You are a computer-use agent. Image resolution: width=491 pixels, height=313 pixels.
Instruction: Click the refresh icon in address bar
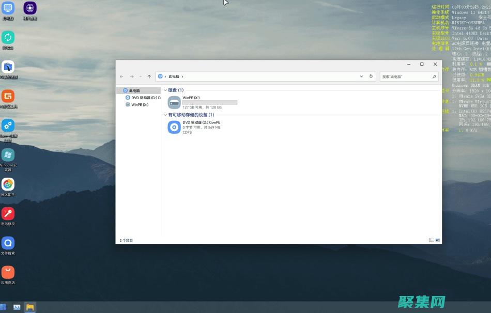tap(371, 76)
